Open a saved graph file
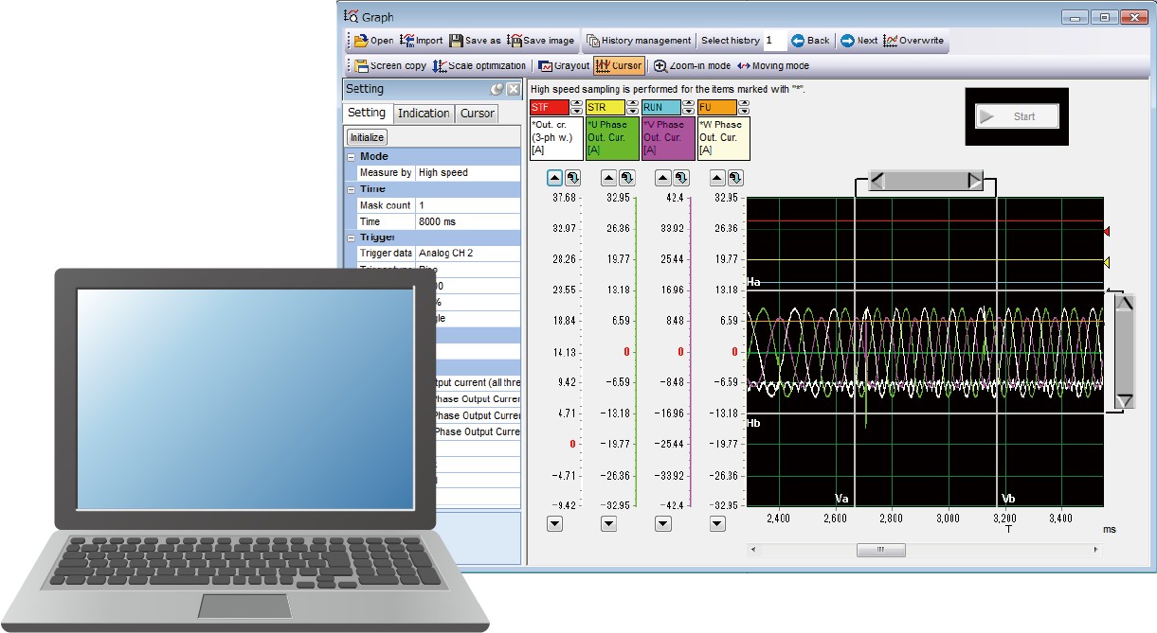The height and width of the screenshot is (633, 1157). [373, 41]
